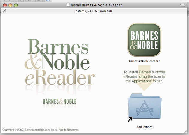Click the window resize grip at bottom corner
The image size is (189, 135).
(x=186, y=131)
